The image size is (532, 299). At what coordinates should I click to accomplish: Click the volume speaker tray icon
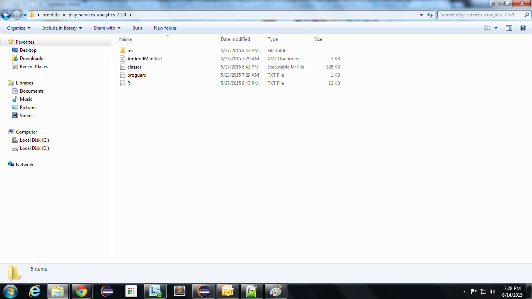click(x=493, y=292)
